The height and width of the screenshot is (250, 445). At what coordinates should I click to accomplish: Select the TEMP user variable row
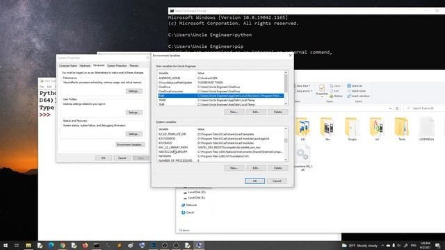[221, 100]
